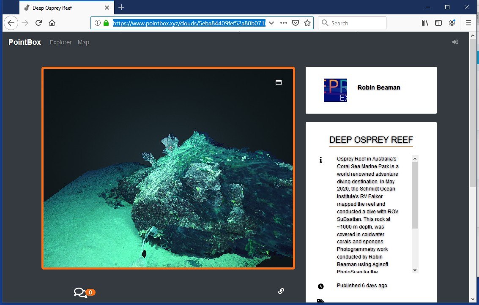
Task: Open the Explorer nav item
Action: [61, 42]
